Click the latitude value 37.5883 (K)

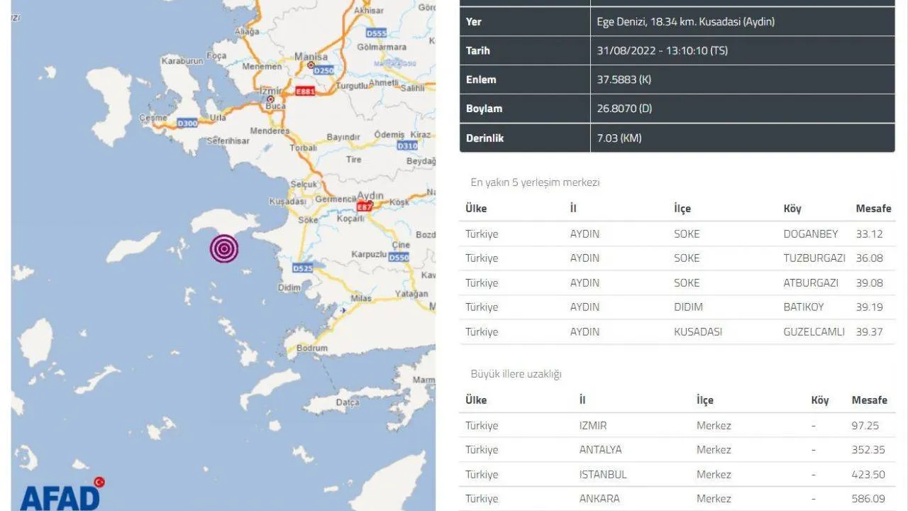click(x=624, y=79)
